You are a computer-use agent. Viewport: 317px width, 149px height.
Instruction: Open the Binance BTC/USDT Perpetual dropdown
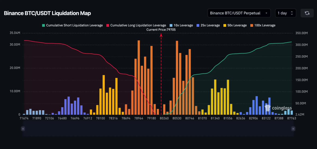pyautogui.click(x=239, y=13)
